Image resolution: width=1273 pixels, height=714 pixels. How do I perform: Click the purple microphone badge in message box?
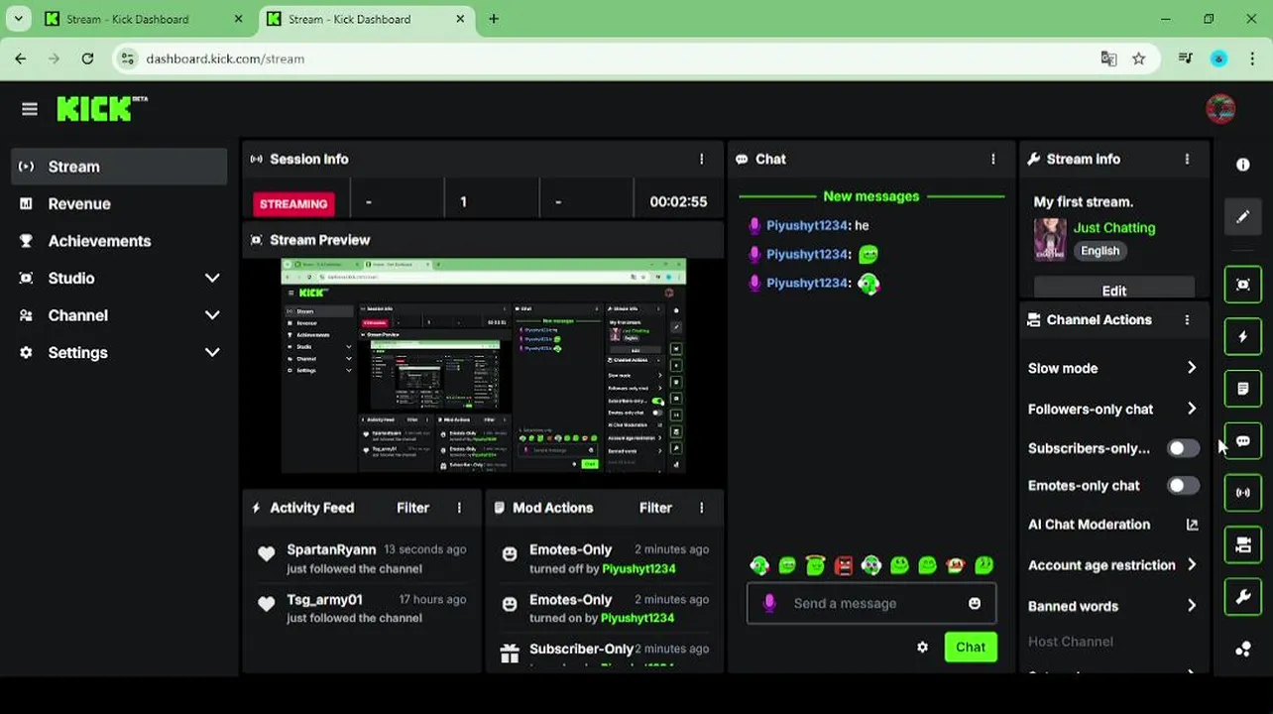pos(769,603)
